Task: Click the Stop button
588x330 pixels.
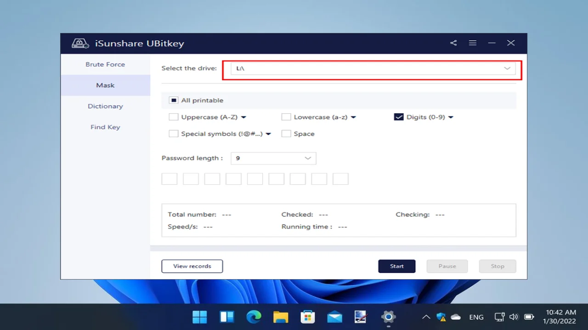Action: tap(498, 266)
